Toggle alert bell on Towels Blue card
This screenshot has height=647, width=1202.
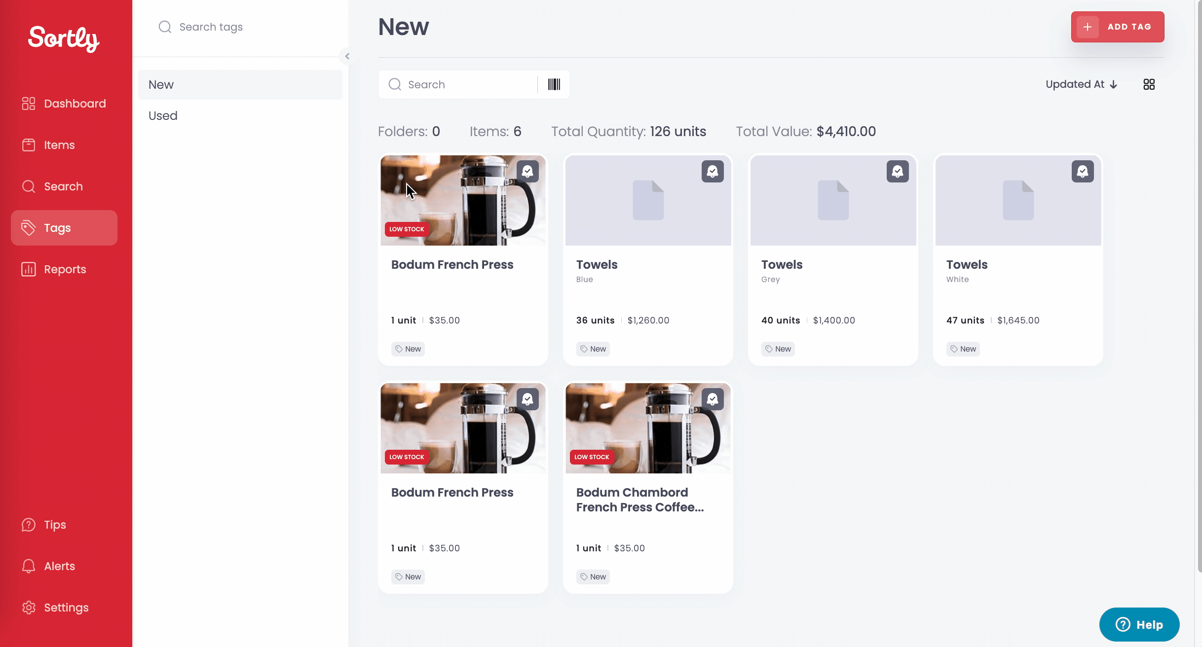[x=713, y=171]
